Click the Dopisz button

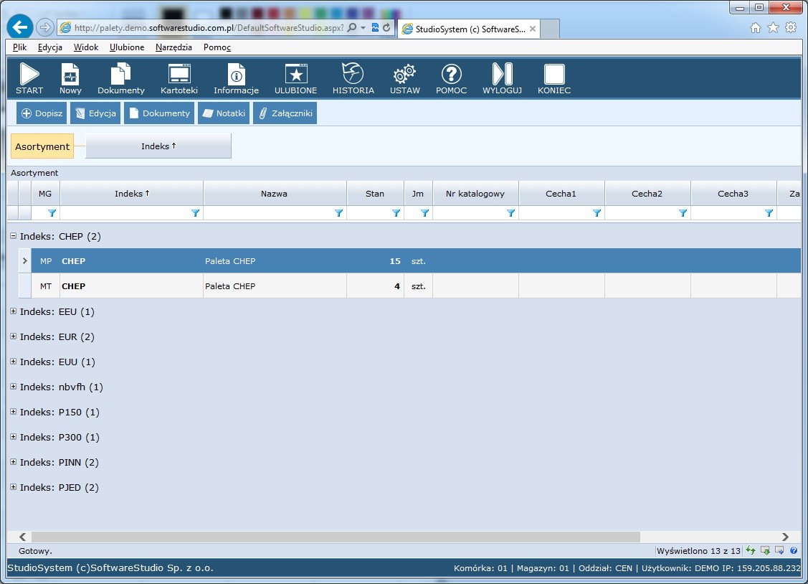coord(42,113)
